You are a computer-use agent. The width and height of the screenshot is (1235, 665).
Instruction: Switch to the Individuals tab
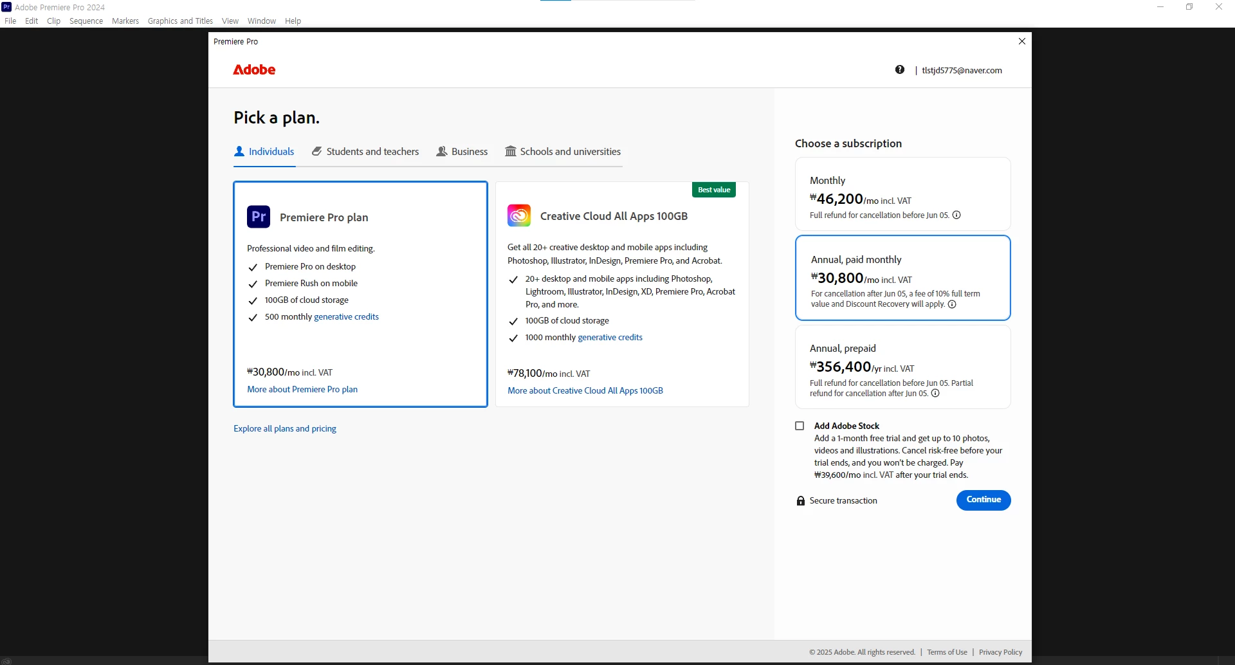point(264,152)
